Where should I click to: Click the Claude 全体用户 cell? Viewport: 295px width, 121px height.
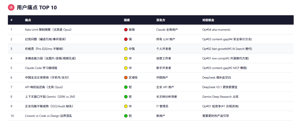click(x=167, y=30)
